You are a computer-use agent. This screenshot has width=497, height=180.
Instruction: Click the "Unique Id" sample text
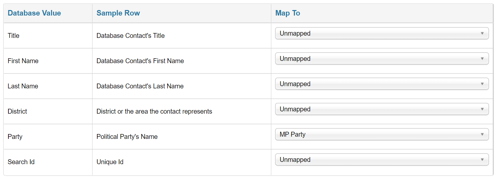tap(110, 162)
